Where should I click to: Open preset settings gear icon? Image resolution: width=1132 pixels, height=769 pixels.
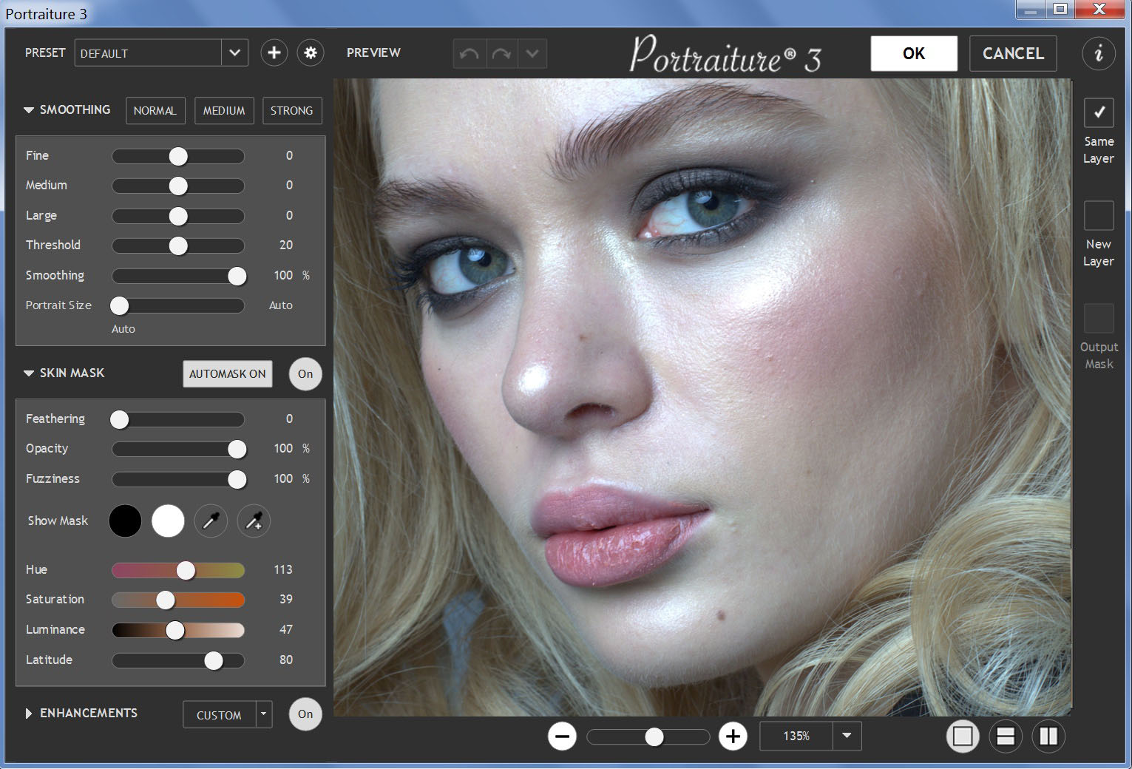point(311,53)
